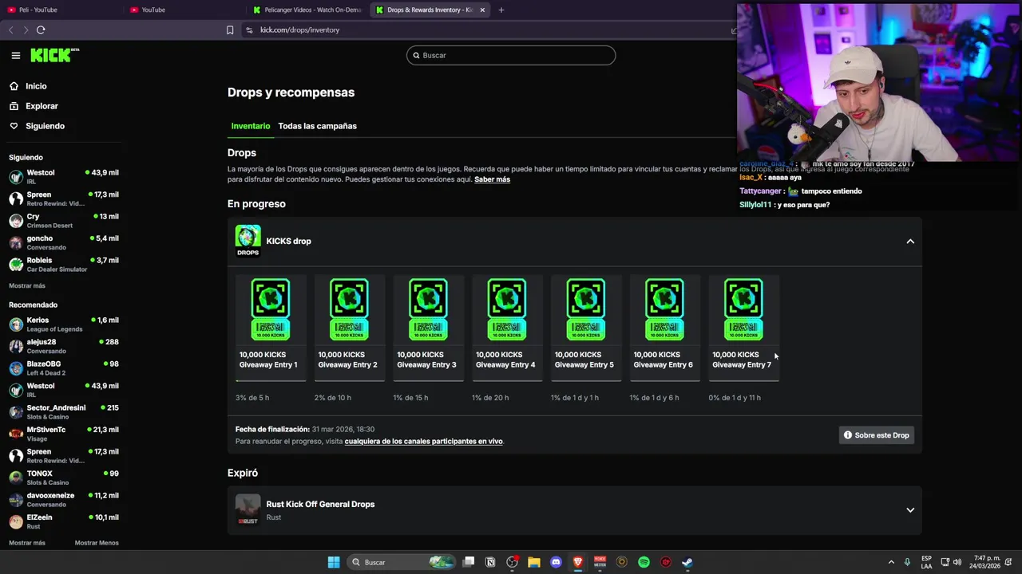Expand the Rust Kick Off General Drops section

point(910,510)
